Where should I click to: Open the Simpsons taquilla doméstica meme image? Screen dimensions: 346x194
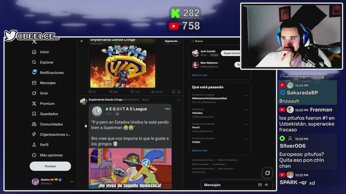pos(130,168)
